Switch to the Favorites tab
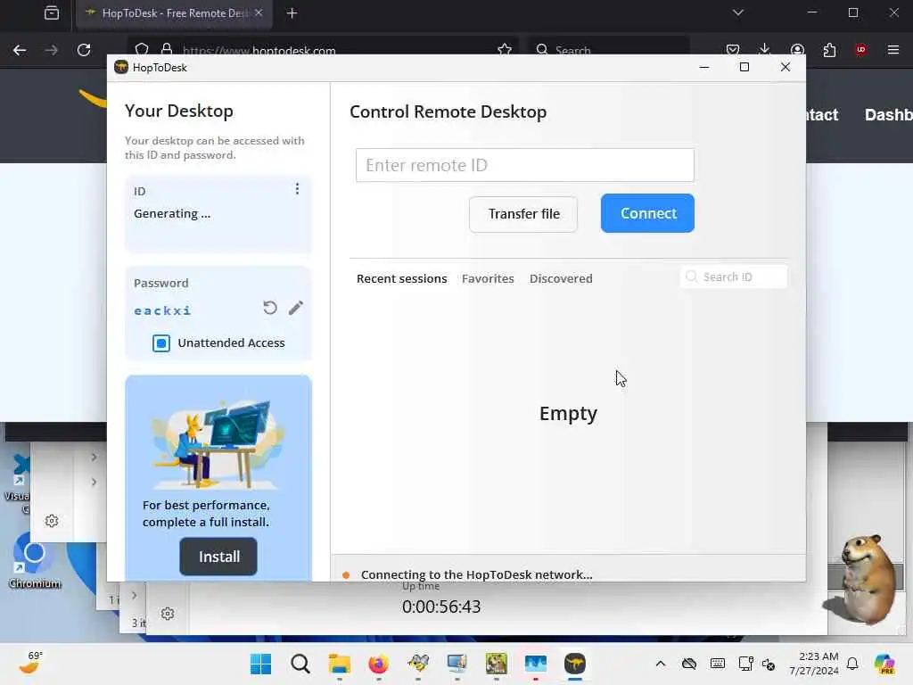913x685 pixels. coord(488,278)
